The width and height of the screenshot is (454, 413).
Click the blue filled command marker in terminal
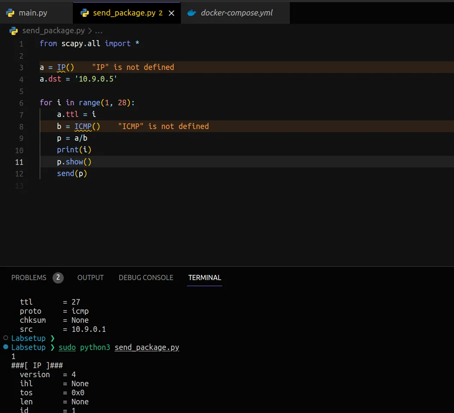(6, 347)
